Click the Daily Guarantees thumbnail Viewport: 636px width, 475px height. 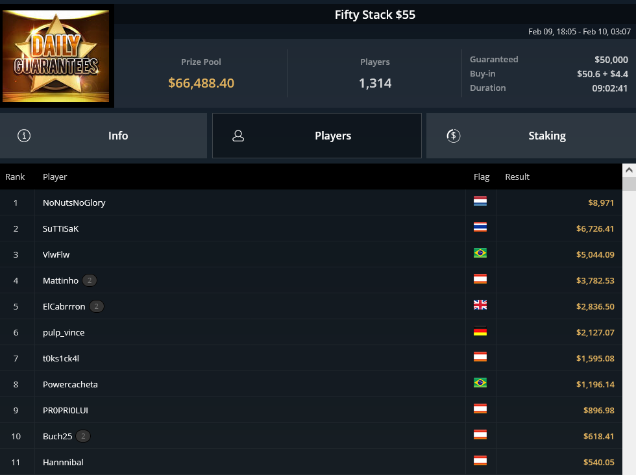pos(56,56)
